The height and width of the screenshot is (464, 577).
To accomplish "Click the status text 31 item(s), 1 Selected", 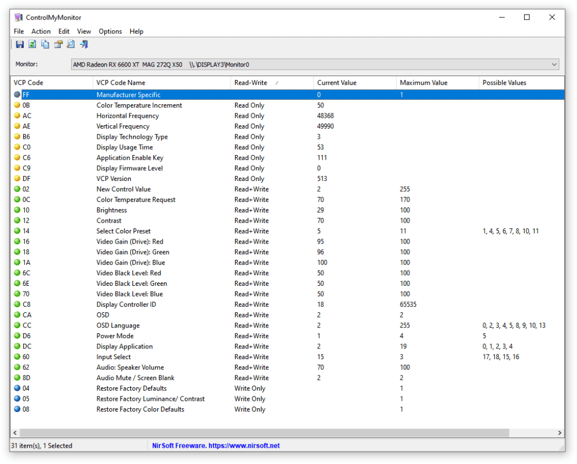I will 42,445.
